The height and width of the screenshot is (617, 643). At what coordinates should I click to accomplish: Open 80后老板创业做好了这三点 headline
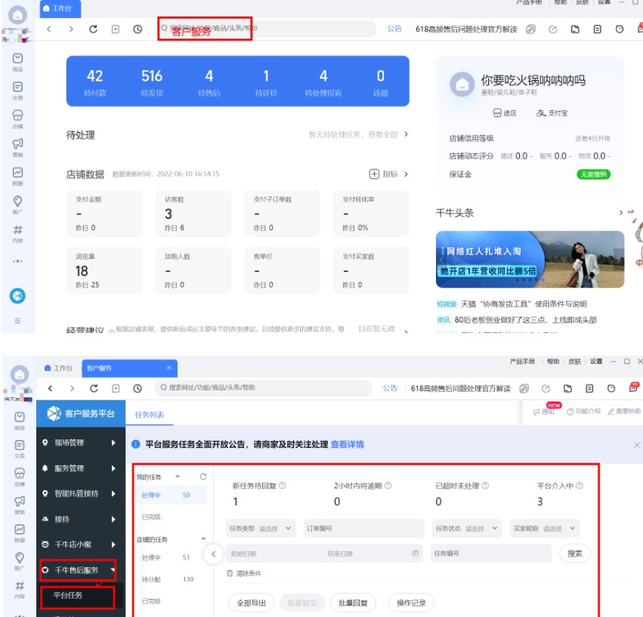tap(525, 319)
